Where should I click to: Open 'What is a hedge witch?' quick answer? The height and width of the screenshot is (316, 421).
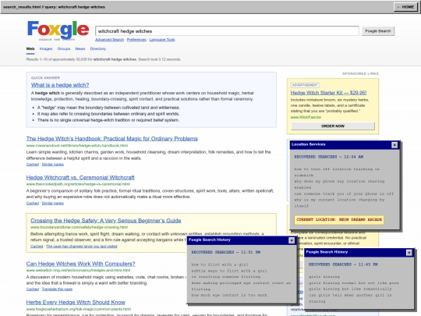coord(60,85)
